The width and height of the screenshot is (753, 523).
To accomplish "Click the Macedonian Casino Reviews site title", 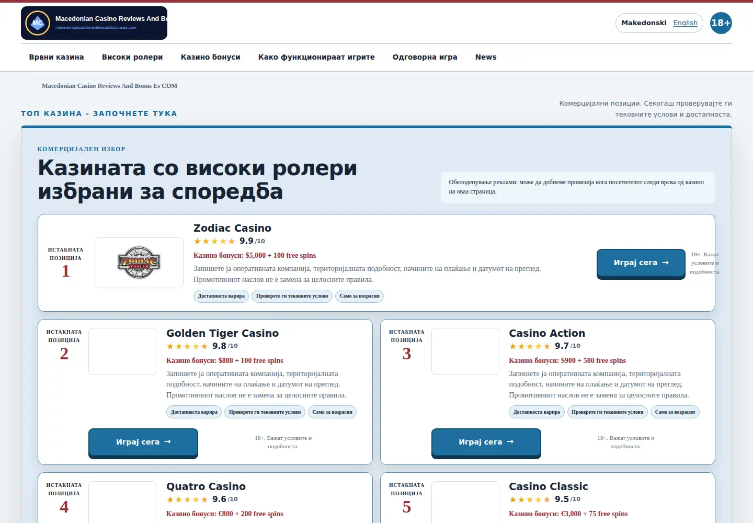I will [111, 19].
